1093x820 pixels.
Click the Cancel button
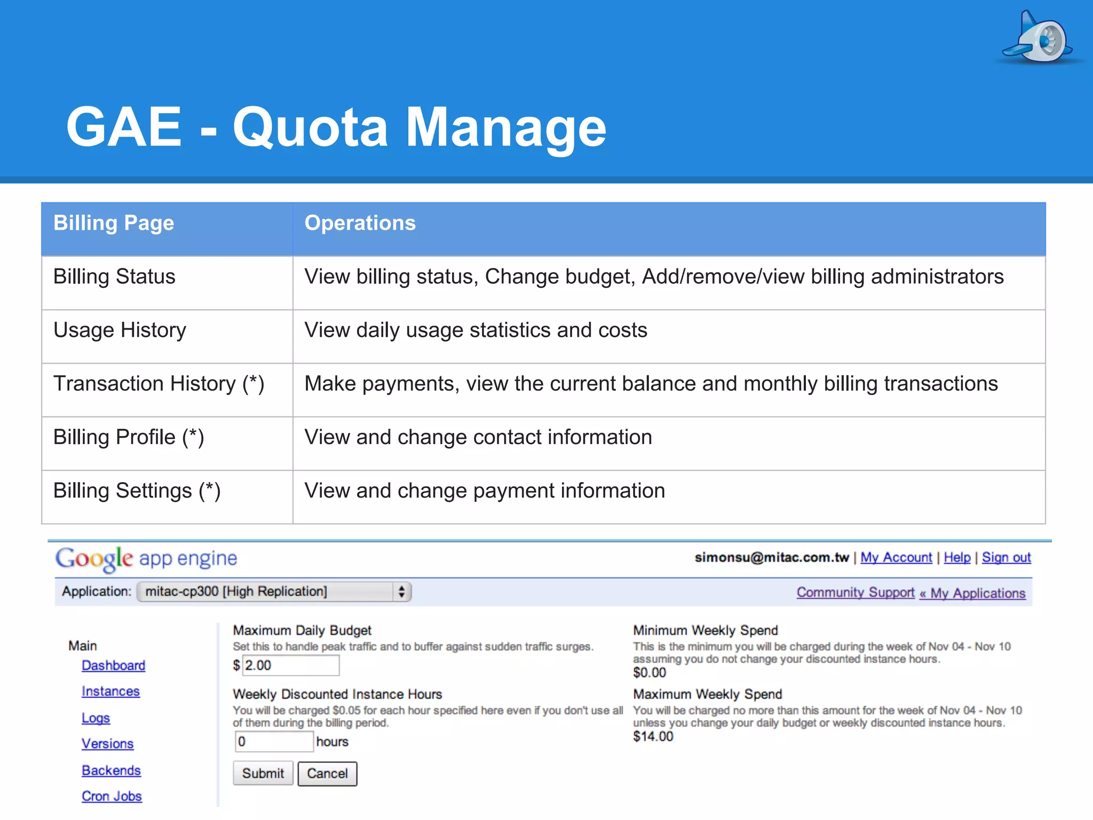(x=327, y=774)
